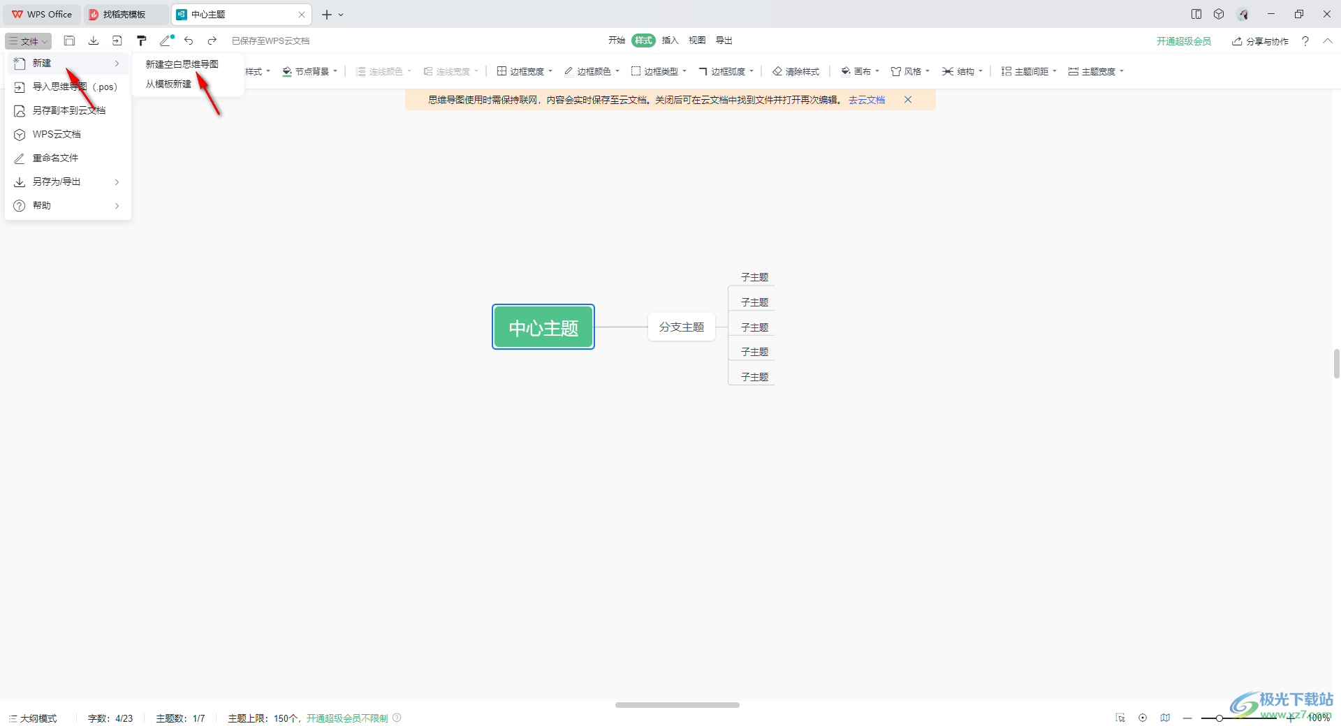Image resolution: width=1341 pixels, height=726 pixels.
Task: Undo the last action
Action: [189, 40]
